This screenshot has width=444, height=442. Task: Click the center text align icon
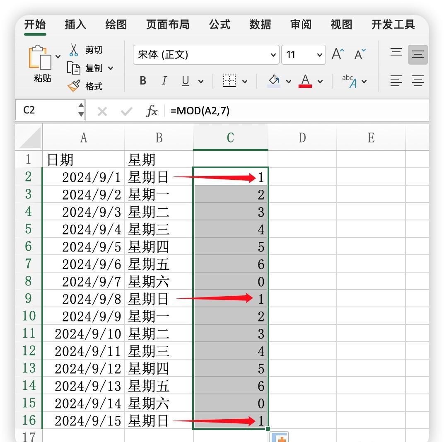click(417, 81)
